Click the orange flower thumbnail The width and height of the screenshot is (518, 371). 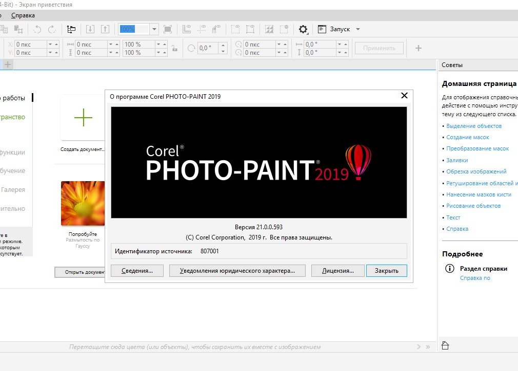tap(83, 203)
